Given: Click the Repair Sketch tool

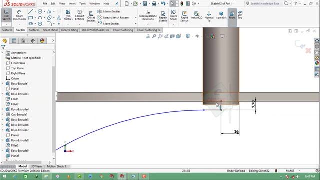Looking at the screenshot, I should pos(163,16).
